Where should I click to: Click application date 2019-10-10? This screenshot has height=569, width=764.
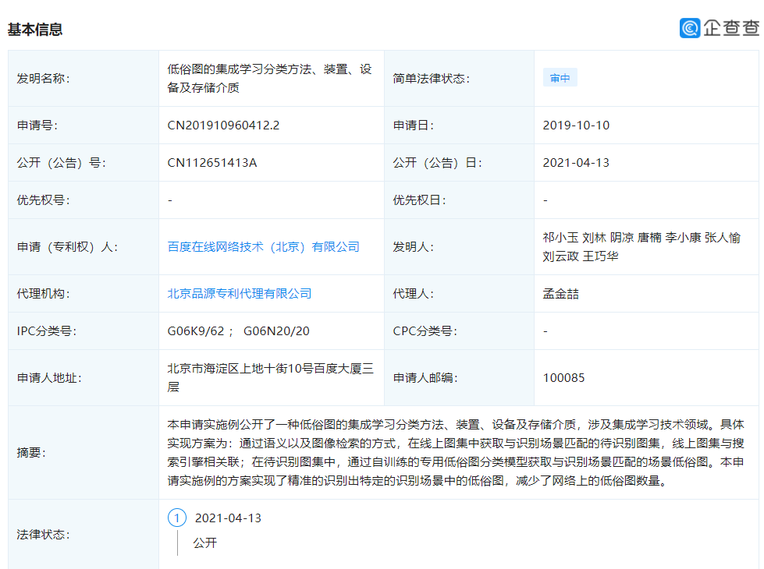(576, 125)
